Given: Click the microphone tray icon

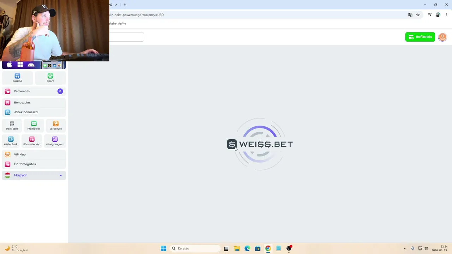Looking at the screenshot, I should tap(412, 248).
